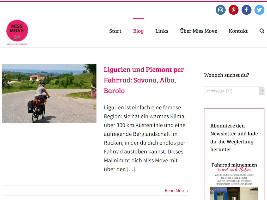Open the Twitter bird icon

pyautogui.click(x=259, y=10)
